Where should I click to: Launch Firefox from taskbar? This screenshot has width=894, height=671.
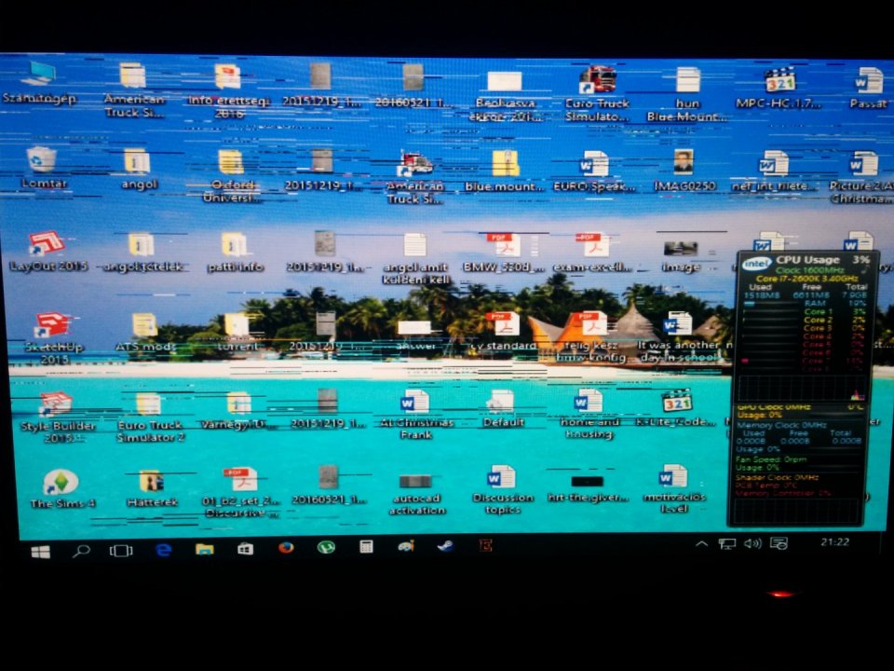(286, 548)
